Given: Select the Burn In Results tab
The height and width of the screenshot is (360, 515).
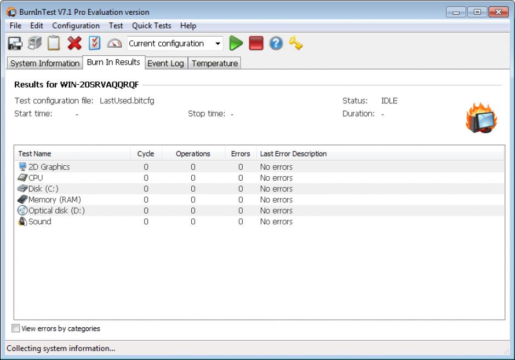Looking at the screenshot, I should coord(113,62).
